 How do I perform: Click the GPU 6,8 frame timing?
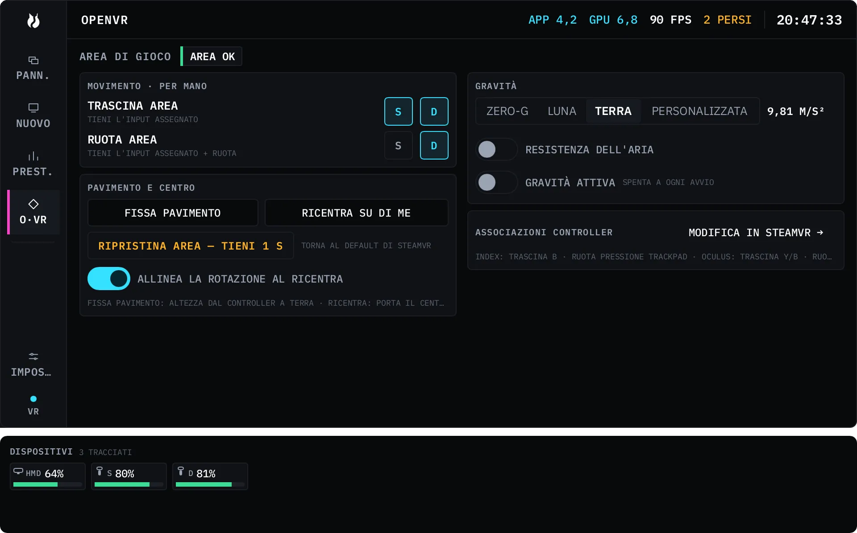(x=613, y=20)
